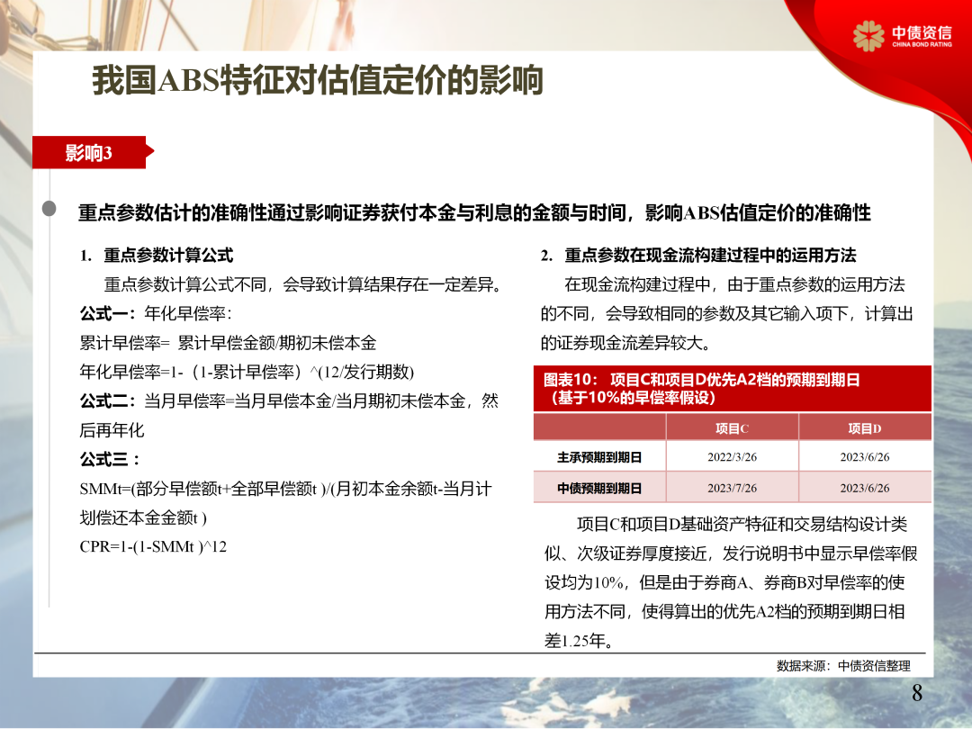
Task: Click the line 在现金流构建过程中
Action: [x=734, y=284]
